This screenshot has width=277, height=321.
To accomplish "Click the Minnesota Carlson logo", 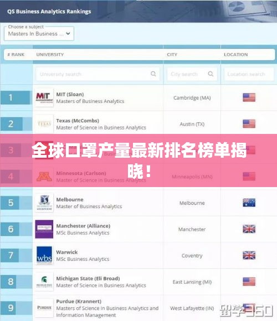I will pos(44,177).
